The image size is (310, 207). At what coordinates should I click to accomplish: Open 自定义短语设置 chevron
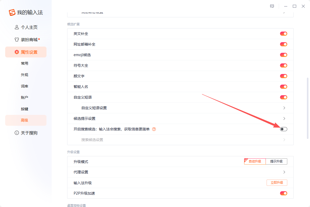coord(284,108)
